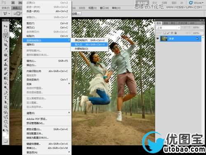Select the active Polygonal Lasso tool
206x155 pixels.
6,36
